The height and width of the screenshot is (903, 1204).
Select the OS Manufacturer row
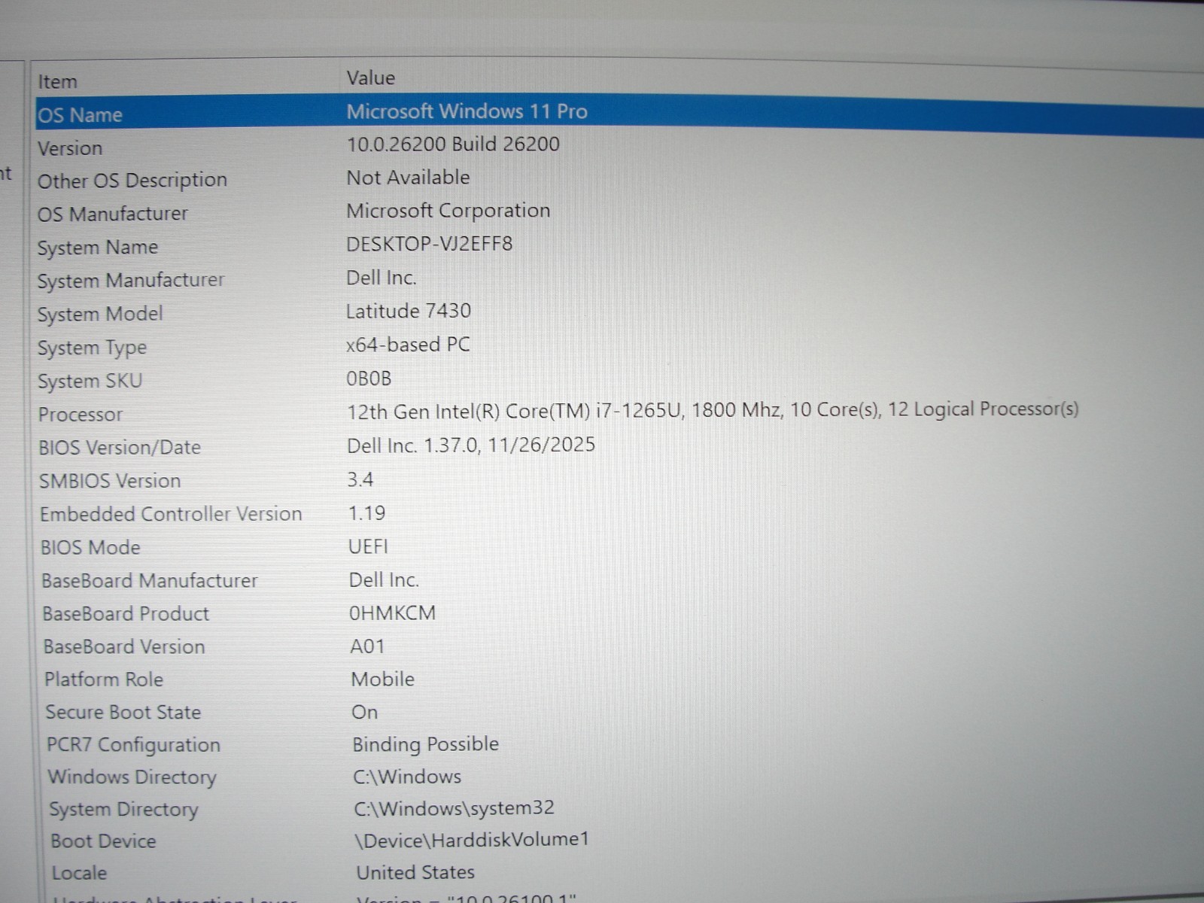113,214
